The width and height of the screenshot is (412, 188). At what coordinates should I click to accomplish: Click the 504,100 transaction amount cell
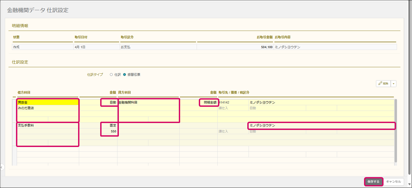(x=235, y=47)
